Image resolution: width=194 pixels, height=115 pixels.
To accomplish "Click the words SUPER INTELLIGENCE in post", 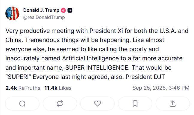I will point(97,68).
